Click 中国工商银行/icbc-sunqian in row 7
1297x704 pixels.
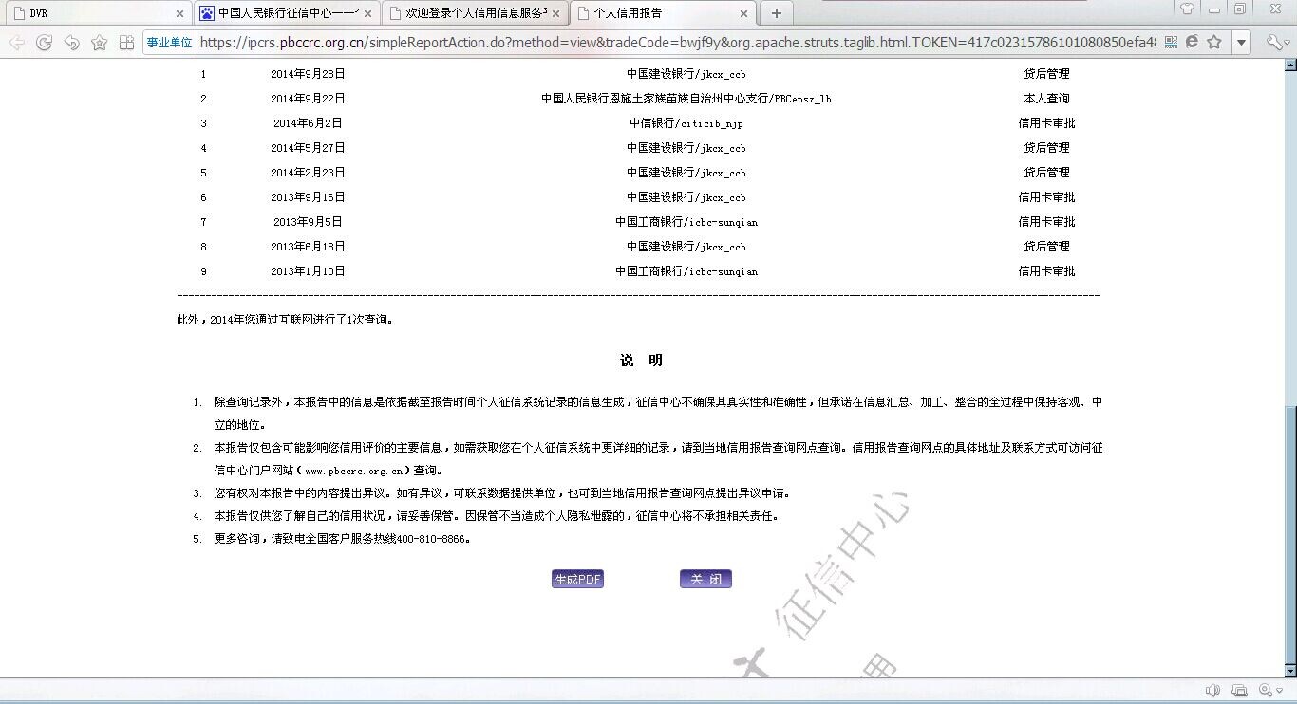pos(686,222)
